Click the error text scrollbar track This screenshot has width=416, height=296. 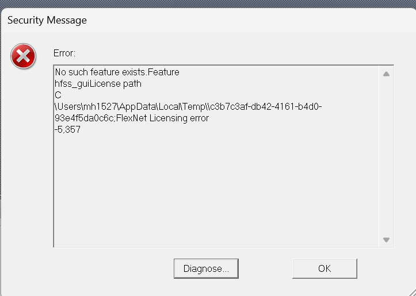click(x=386, y=157)
